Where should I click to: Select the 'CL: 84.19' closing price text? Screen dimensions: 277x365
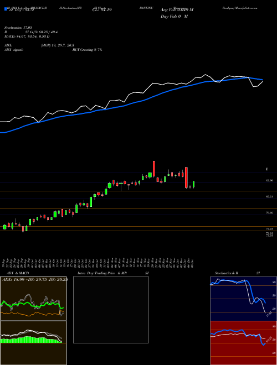pyautogui.click(x=102, y=10)
